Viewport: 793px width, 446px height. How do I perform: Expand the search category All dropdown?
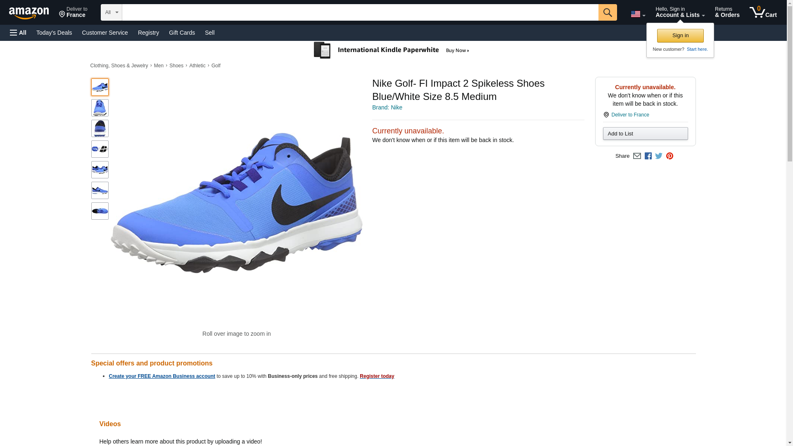coord(111,12)
